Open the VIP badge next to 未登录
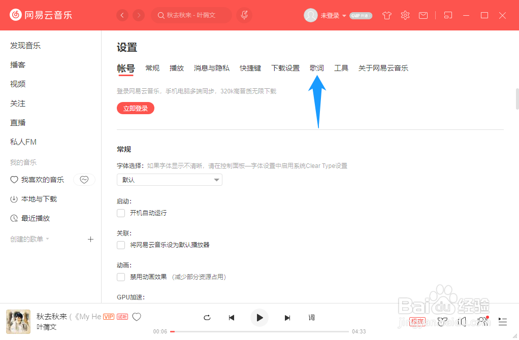The width and height of the screenshot is (519, 340). click(361, 16)
